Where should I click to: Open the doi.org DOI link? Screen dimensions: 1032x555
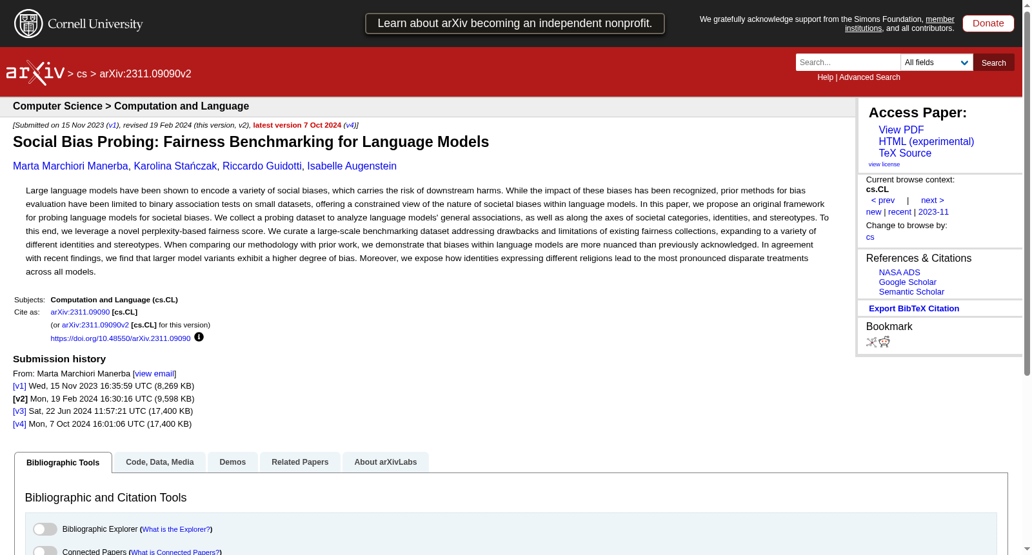point(121,338)
